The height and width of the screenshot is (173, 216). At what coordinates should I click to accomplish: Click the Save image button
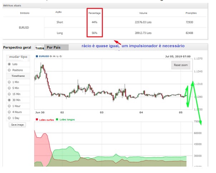pyautogui.click(x=18, y=125)
